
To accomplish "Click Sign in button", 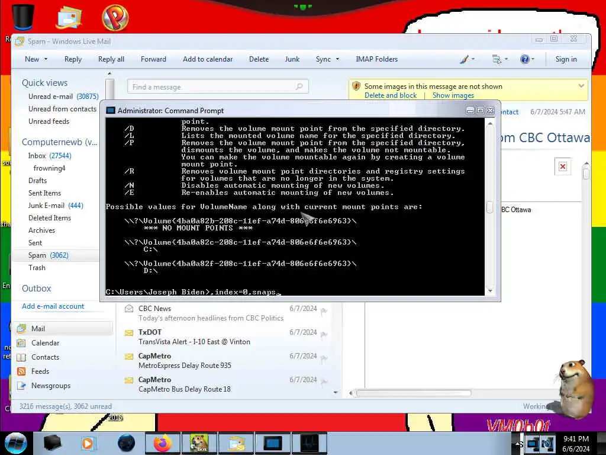I will pos(566,59).
